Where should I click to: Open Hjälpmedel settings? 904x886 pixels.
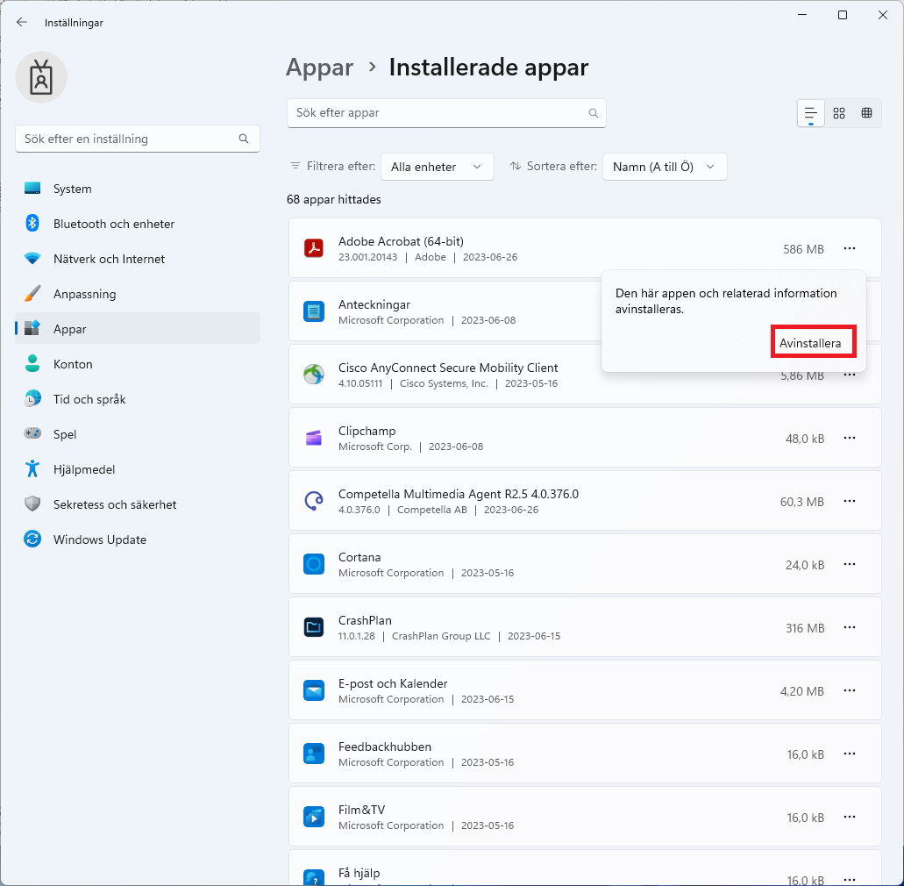pos(137,469)
